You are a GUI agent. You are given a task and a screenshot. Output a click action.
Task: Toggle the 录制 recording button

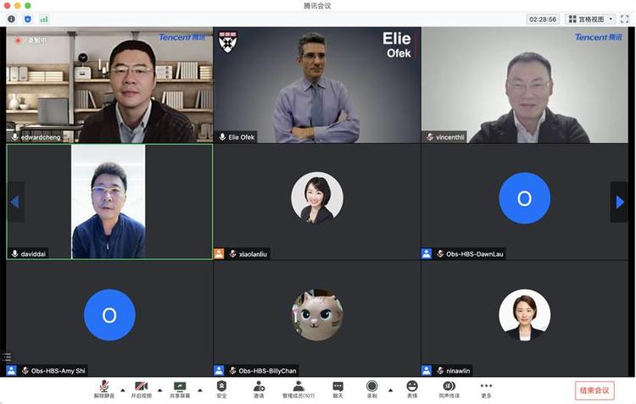coord(372,390)
